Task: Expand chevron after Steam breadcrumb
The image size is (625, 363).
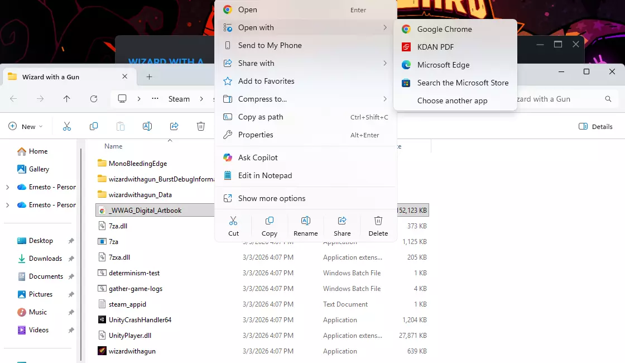Action: click(201, 99)
